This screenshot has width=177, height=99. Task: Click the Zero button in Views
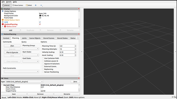coord(75,82)
